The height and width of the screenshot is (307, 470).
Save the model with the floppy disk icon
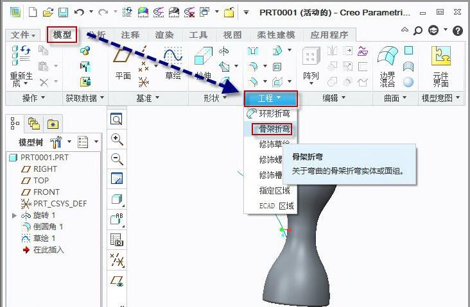[64, 12]
